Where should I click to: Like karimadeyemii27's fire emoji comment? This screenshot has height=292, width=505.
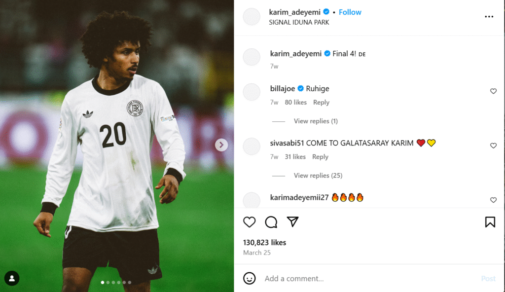tap(493, 200)
